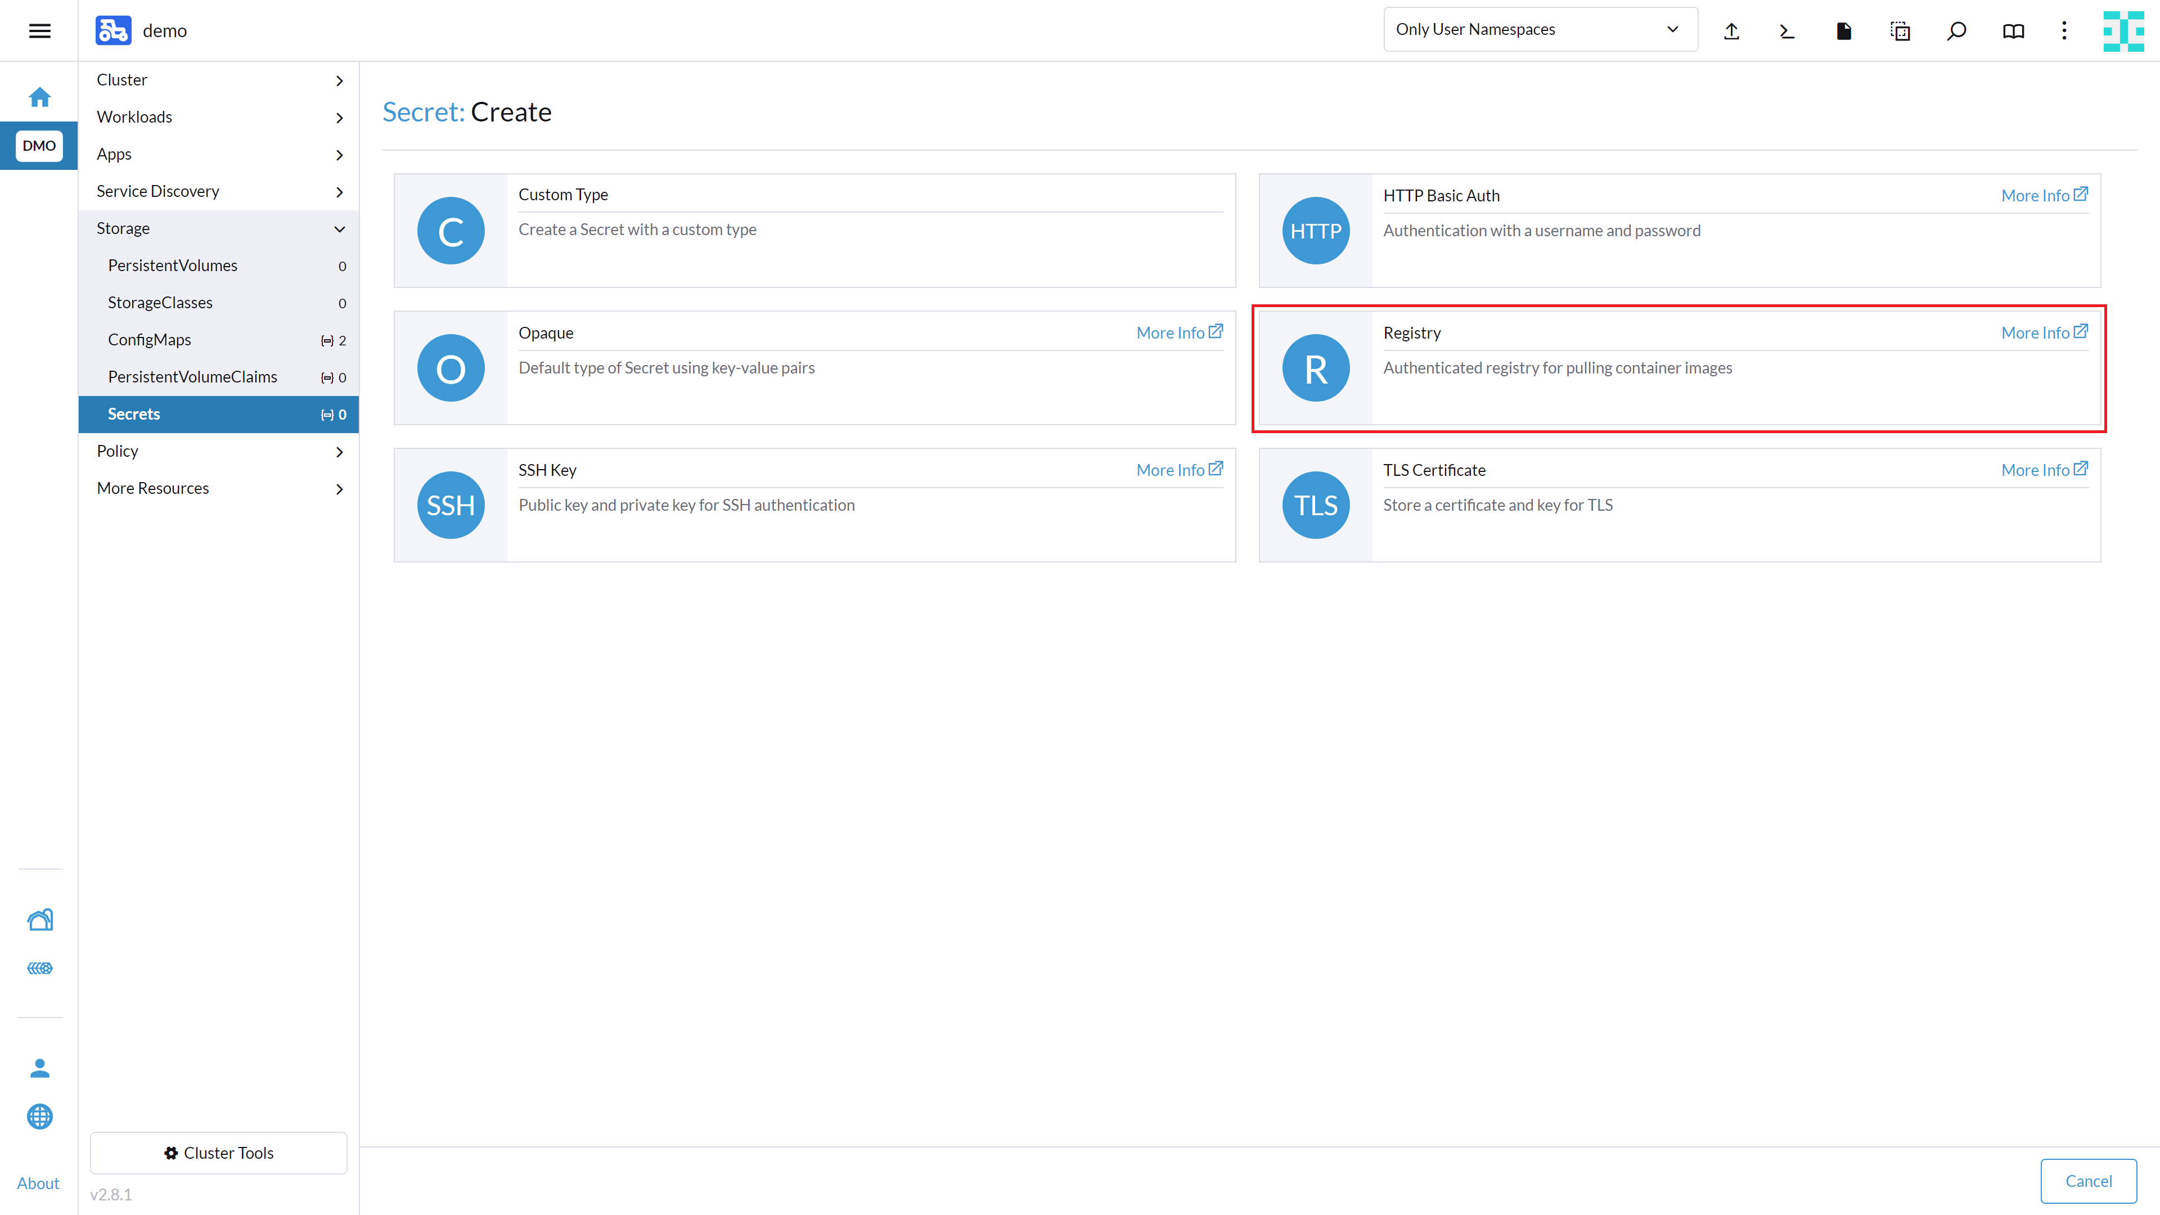
Task: Choose the Opaque secret type card
Action: coord(814,368)
